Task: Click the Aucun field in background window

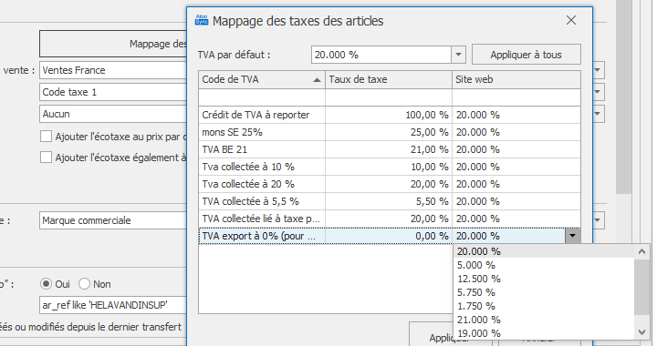Action: [x=113, y=114]
